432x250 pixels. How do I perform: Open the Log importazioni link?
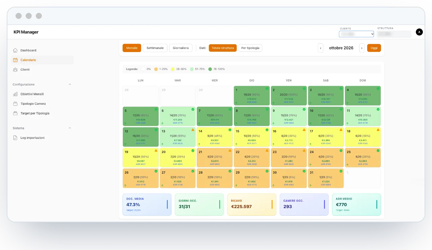click(43, 138)
